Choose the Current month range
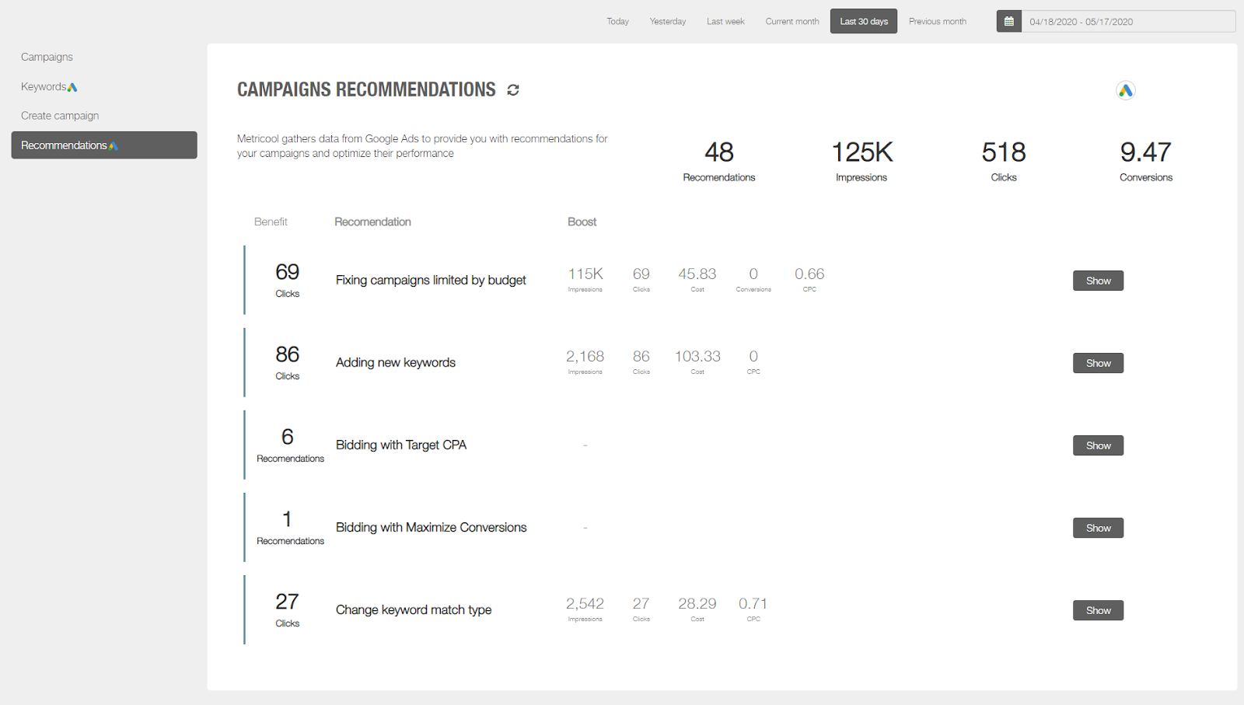The width and height of the screenshot is (1244, 705). coord(792,21)
